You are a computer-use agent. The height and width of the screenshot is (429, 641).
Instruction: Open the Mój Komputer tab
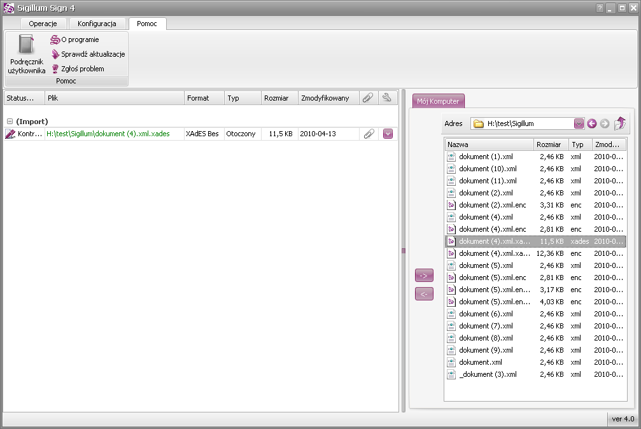tap(438, 101)
